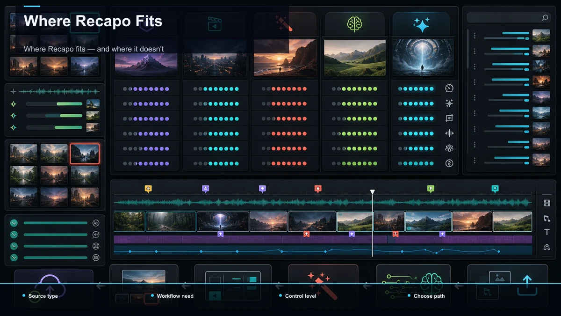Viewport: 561px width, 316px height.
Task: Click the audio waveform bars icon
Action: [x=450, y=133]
